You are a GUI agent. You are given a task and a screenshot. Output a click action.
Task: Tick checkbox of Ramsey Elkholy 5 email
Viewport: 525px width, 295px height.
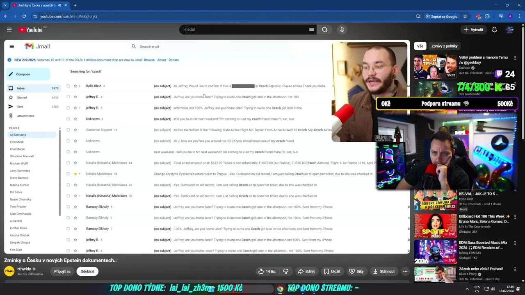click(68, 207)
